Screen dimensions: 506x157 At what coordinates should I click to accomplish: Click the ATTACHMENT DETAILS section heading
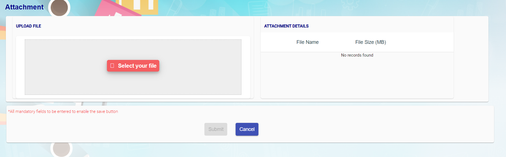[286, 26]
